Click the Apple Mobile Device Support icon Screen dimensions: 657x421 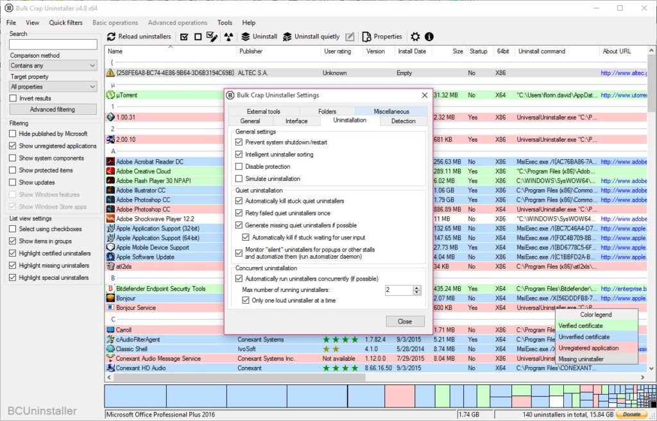tap(110, 247)
